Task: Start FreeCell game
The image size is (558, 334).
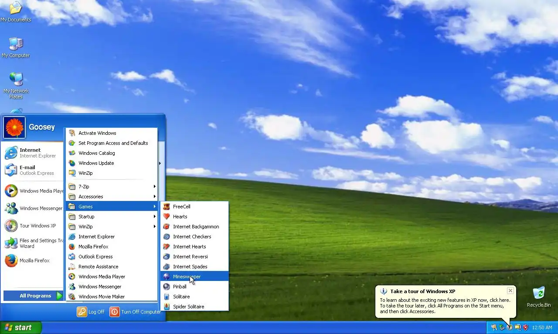Action: pos(194,207)
